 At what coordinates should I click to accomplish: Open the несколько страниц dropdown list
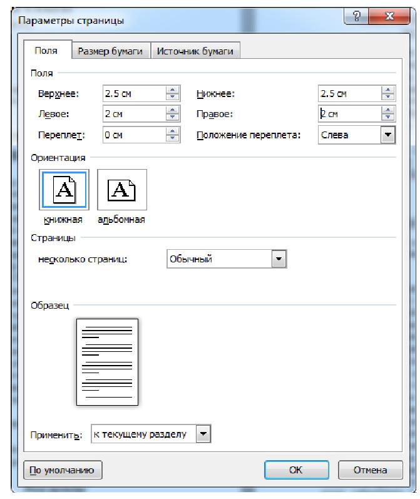pos(279,259)
